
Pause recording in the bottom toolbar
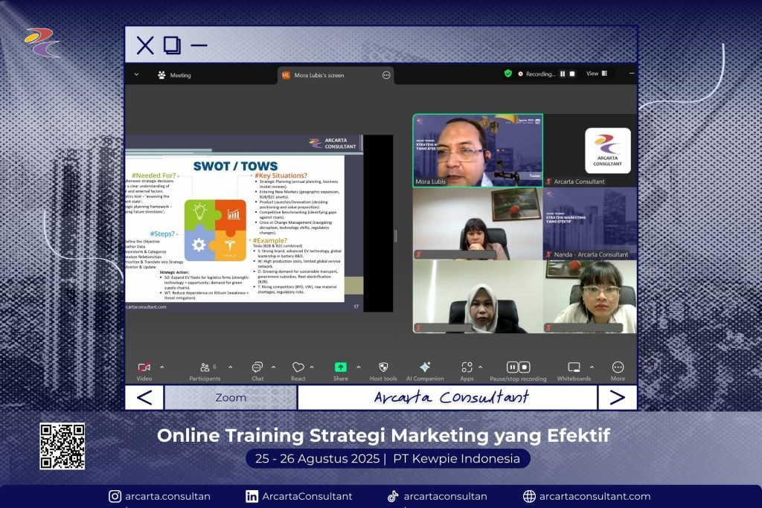(x=512, y=367)
